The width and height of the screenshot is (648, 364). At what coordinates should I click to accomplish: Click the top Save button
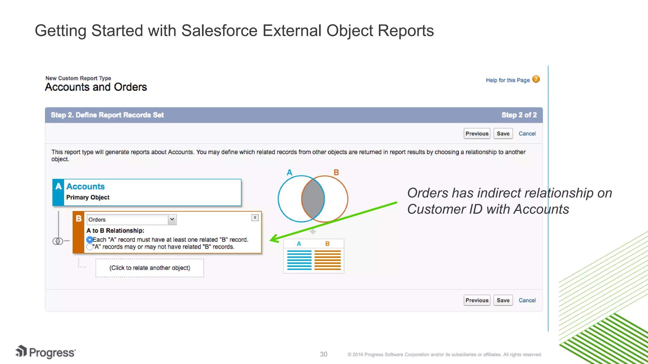503,134
